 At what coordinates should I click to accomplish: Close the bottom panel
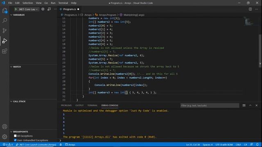click(257, 105)
